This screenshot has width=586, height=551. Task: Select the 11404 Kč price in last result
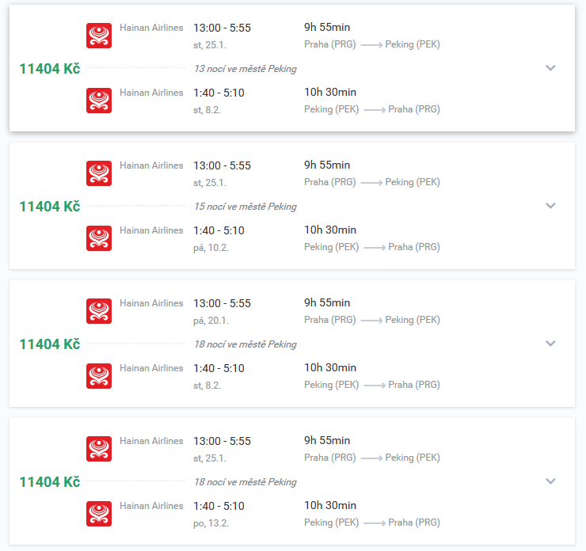point(50,482)
